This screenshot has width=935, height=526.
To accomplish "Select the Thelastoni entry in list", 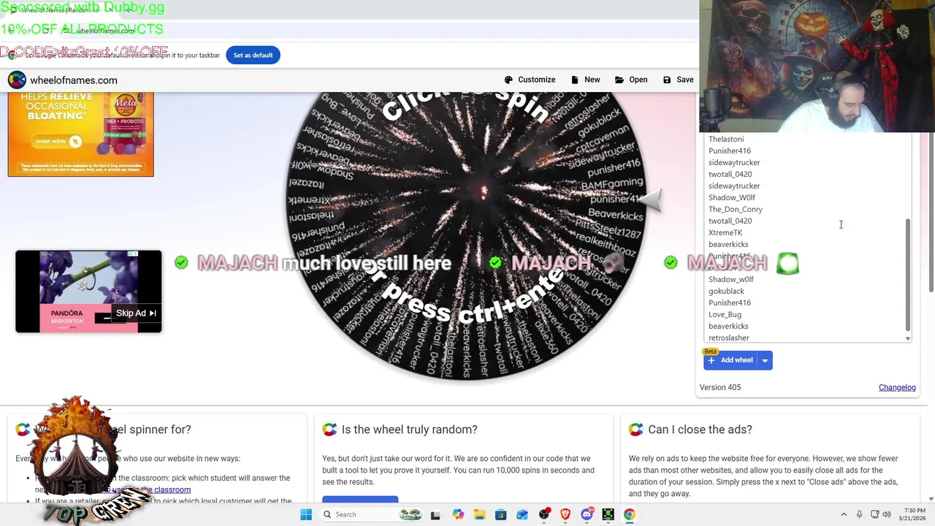I will pos(726,139).
